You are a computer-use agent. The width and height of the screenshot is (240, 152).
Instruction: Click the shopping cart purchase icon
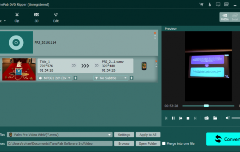click(x=202, y=4)
